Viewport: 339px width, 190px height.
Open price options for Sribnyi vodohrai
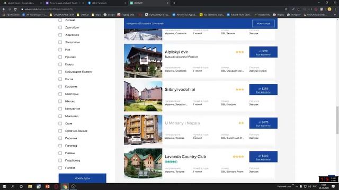pos(263,89)
